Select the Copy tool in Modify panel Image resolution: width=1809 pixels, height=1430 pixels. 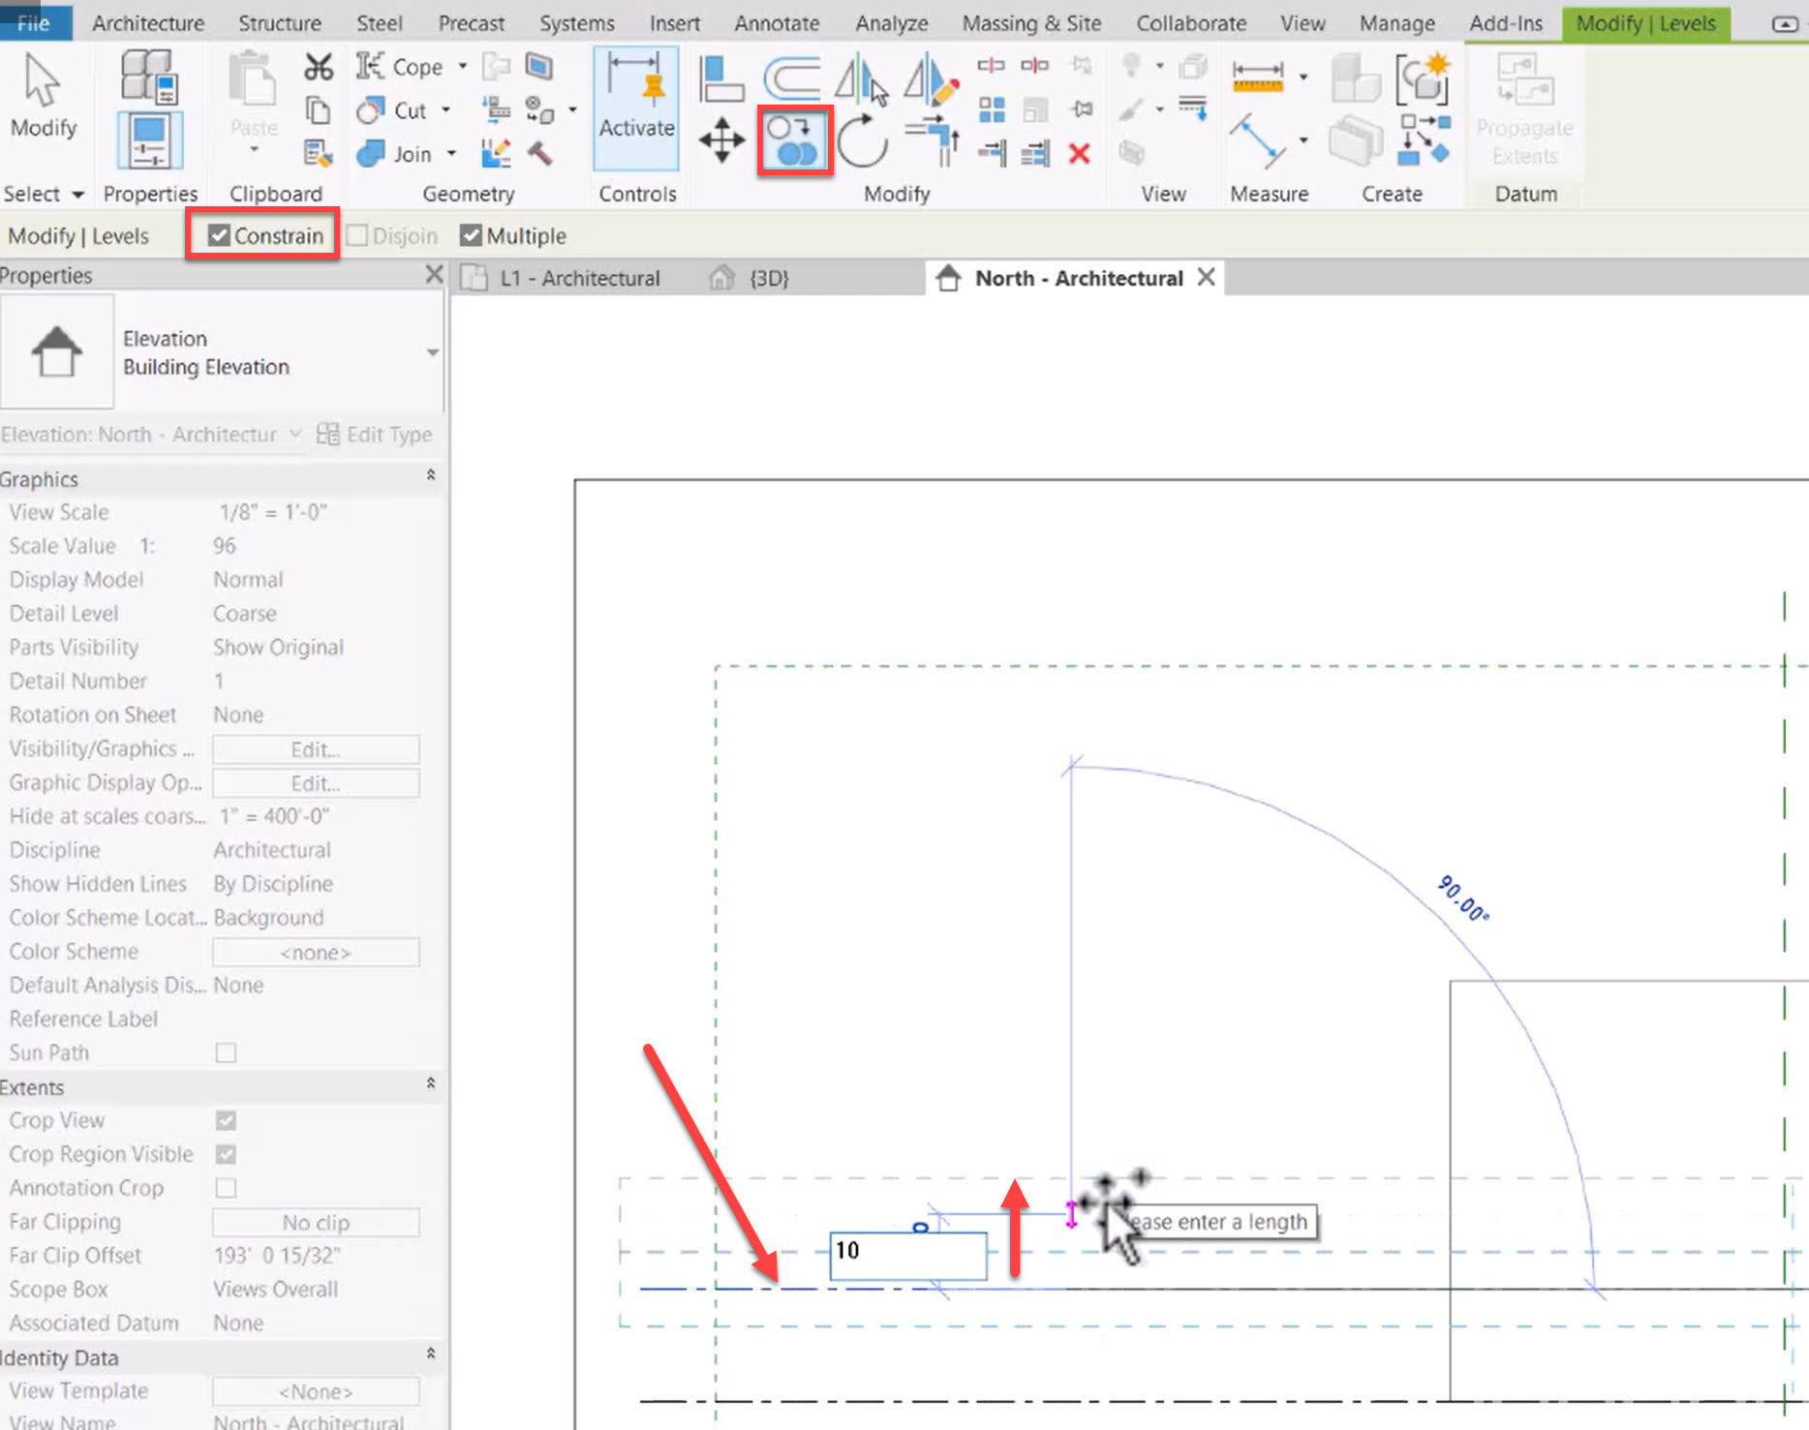(793, 141)
